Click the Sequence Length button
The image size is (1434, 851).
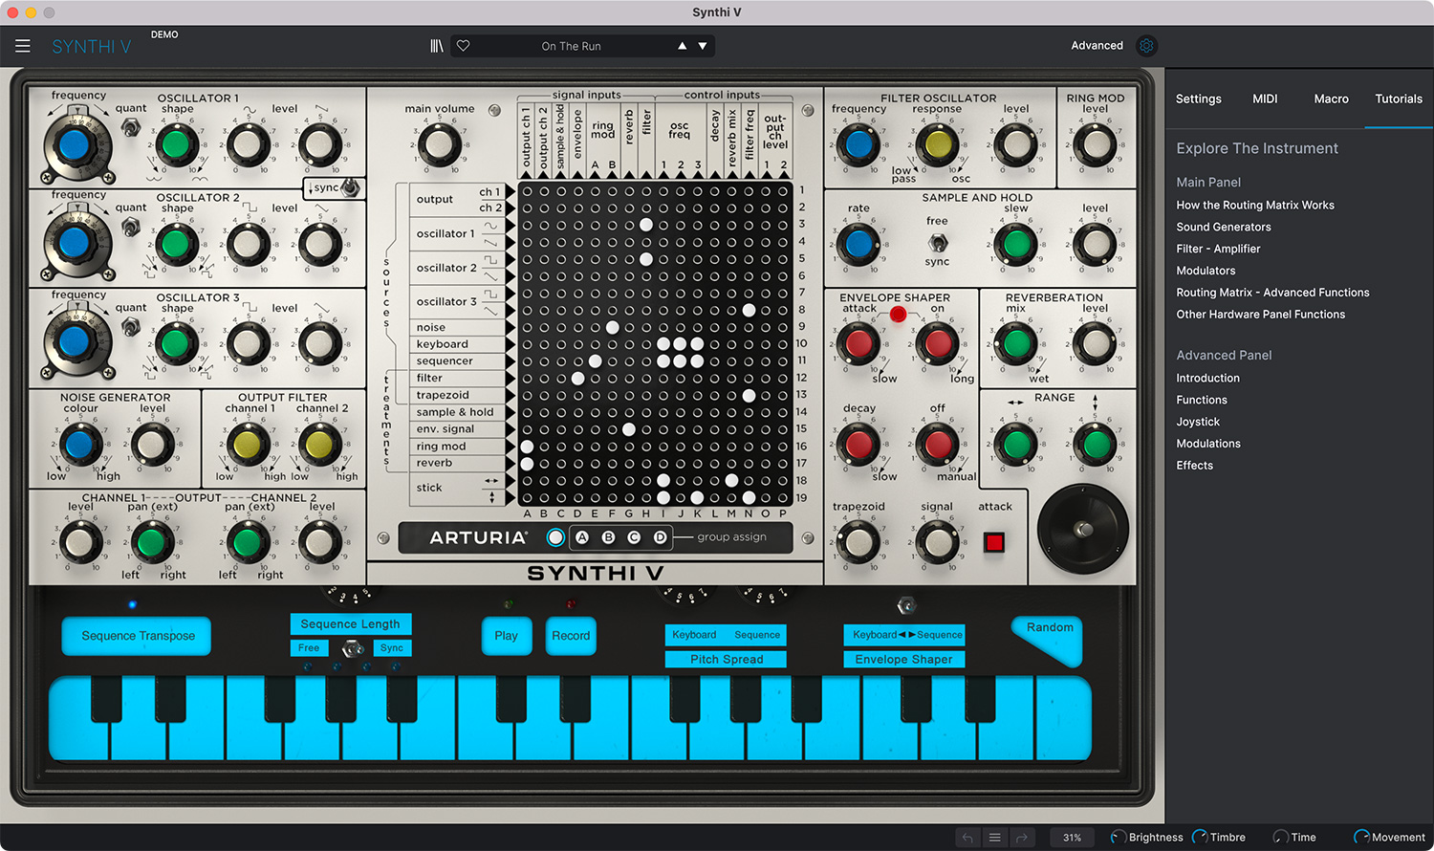click(x=351, y=624)
